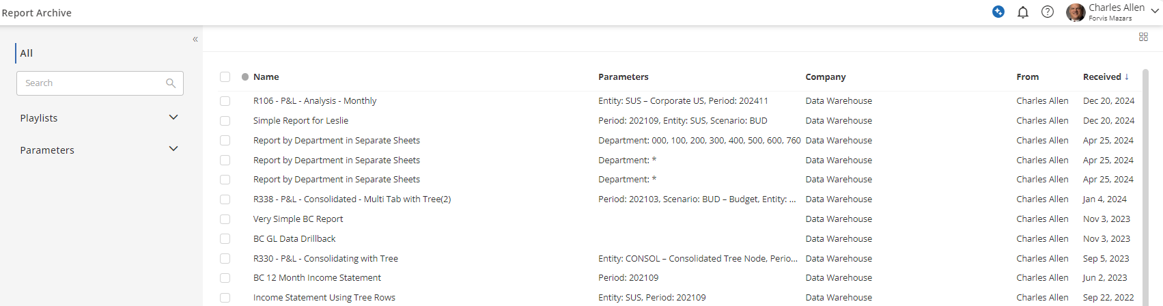Tick the select-all header checkbox
1163x306 pixels.
coord(225,77)
